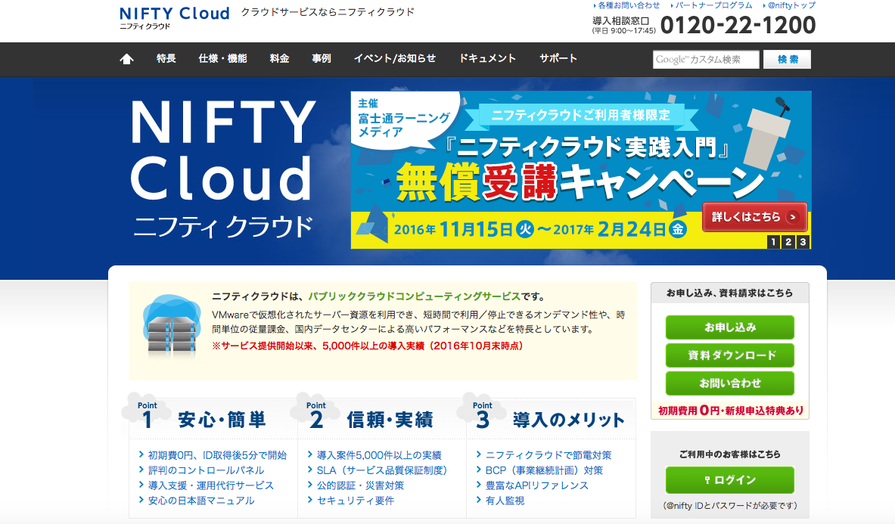Go to home via house icon
The image size is (895, 524).
click(126, 59)
